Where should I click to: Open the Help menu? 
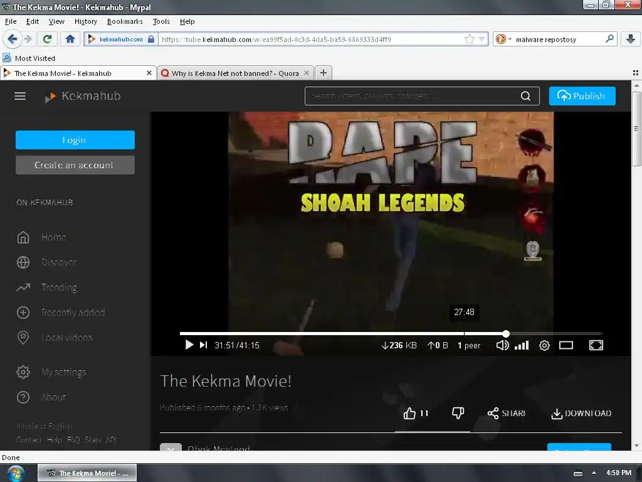187,21
